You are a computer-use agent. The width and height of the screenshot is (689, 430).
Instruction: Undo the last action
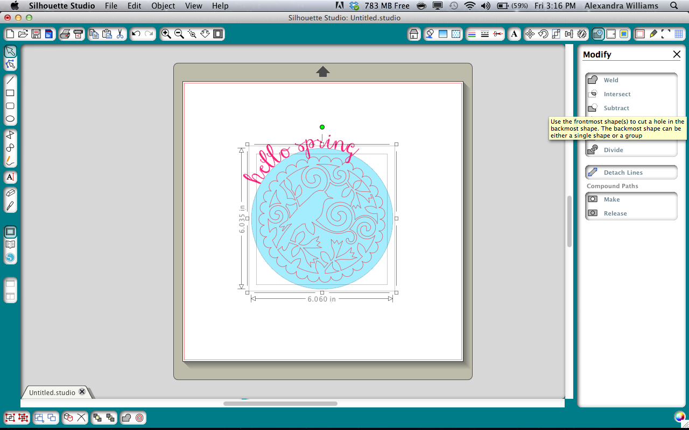point(136,34)
